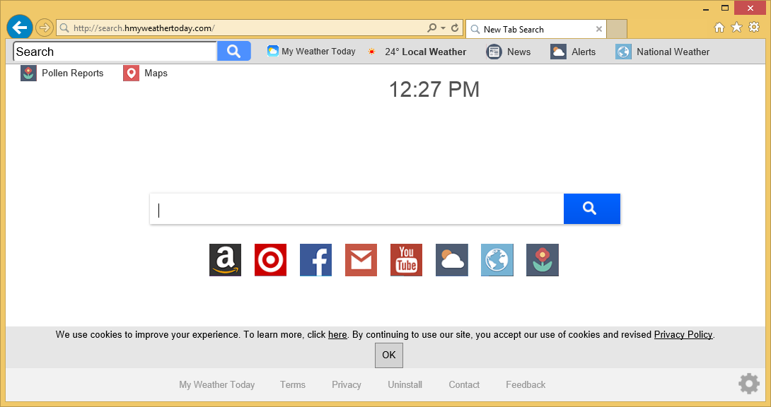Focus the central search input field
This screenshot has height=407, width=771.
pyautogui.click(x=356, y=209)
